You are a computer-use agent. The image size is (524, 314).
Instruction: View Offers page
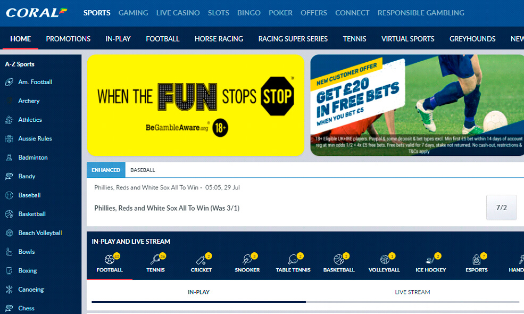314,13
